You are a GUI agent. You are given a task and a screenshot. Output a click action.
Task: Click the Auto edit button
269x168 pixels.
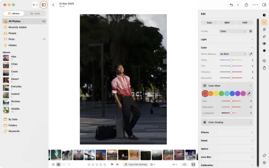coord(209,23)
